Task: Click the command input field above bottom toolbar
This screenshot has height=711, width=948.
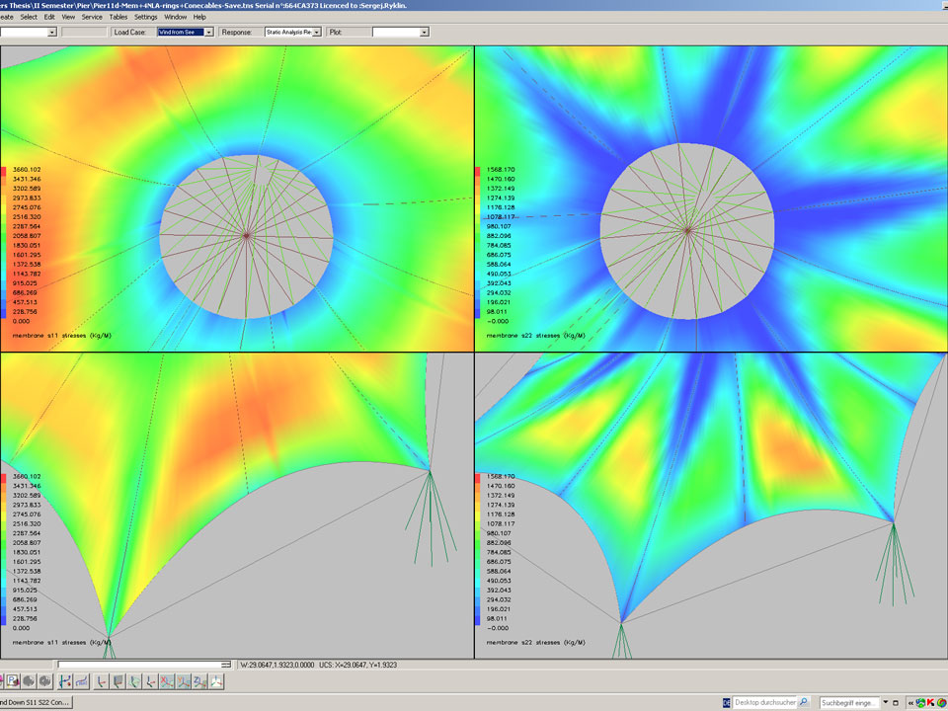Action: click(143, 665)
